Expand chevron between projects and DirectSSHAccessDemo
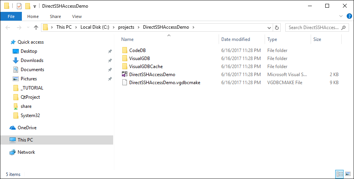This screenshot has width=354, height=179. [x=138, y=27]
